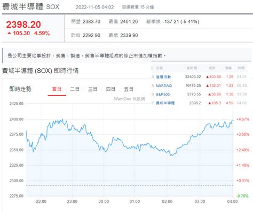Viewport: 253px width, 213px height.
Task: Click the S&P500 change 50.66
Action: (x=216, y=94)
